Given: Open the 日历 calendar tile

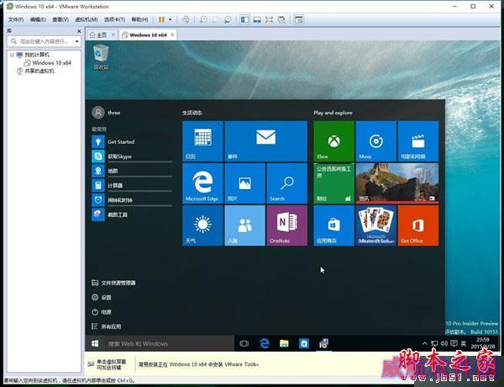Looking at the screenshot, I should tap(202, 141).
